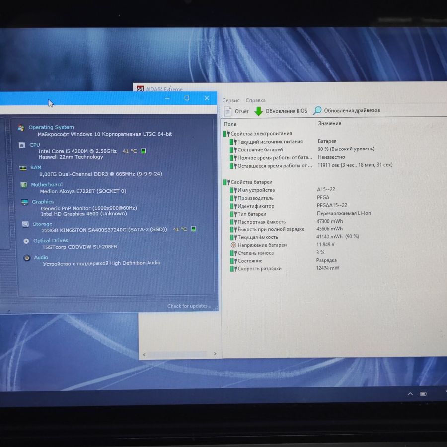Click the driver update magnifier icon

[317, 111]
